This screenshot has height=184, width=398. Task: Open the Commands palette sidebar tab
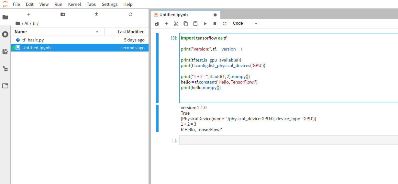tap(5, 52)
